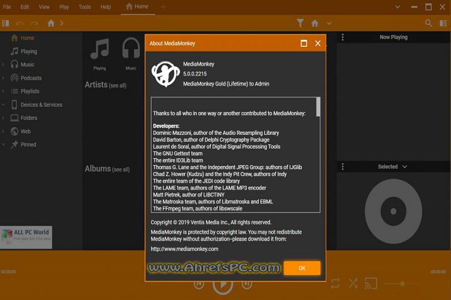Toggle shuffle playback icon

click(x=353, y=283)
